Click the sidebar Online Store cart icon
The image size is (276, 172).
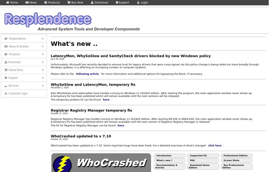coord(6,70)
